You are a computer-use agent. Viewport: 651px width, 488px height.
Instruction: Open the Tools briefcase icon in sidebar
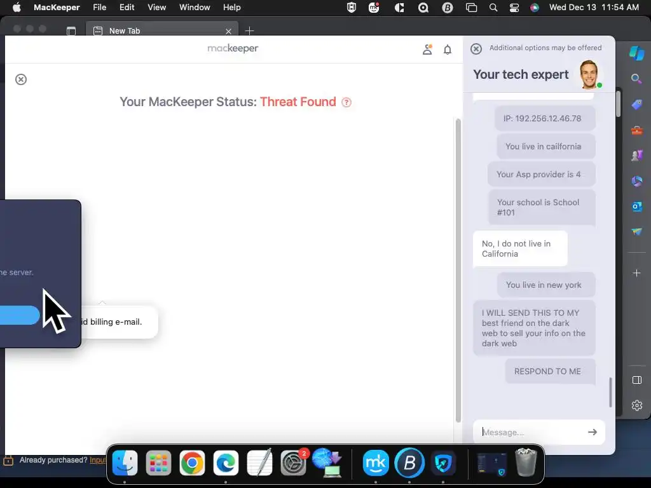pyautogui.click(x=636, y=130)
